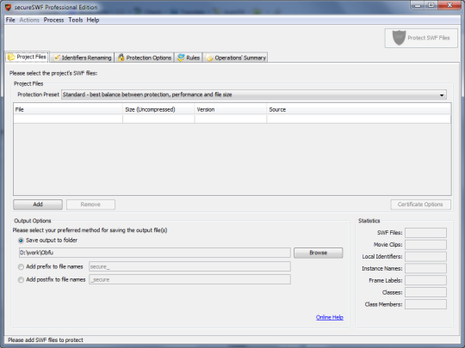Image resolution: width=465 pixels, height=348 pixels.
Task: Click the pencil icon on Identifiers Renaming tab
Action: pyautogui.click(x=57, y=58)
